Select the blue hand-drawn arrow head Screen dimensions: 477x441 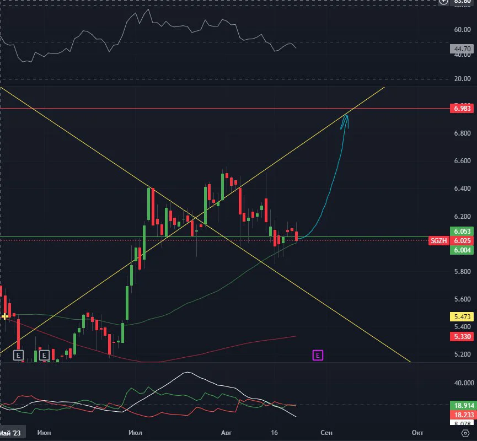345,121
